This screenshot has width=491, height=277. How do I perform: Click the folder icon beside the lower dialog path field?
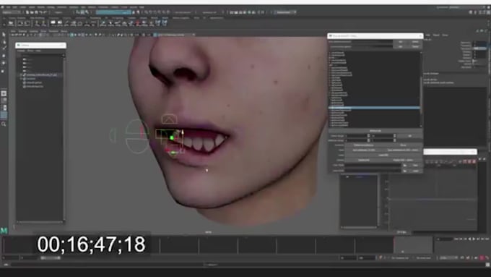[x=405, y=171]
